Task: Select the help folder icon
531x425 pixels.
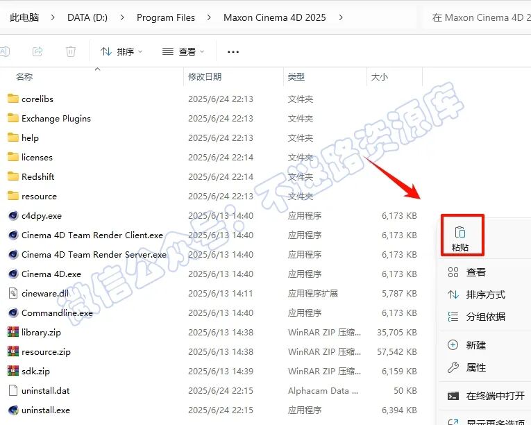Action: (13, 137)
